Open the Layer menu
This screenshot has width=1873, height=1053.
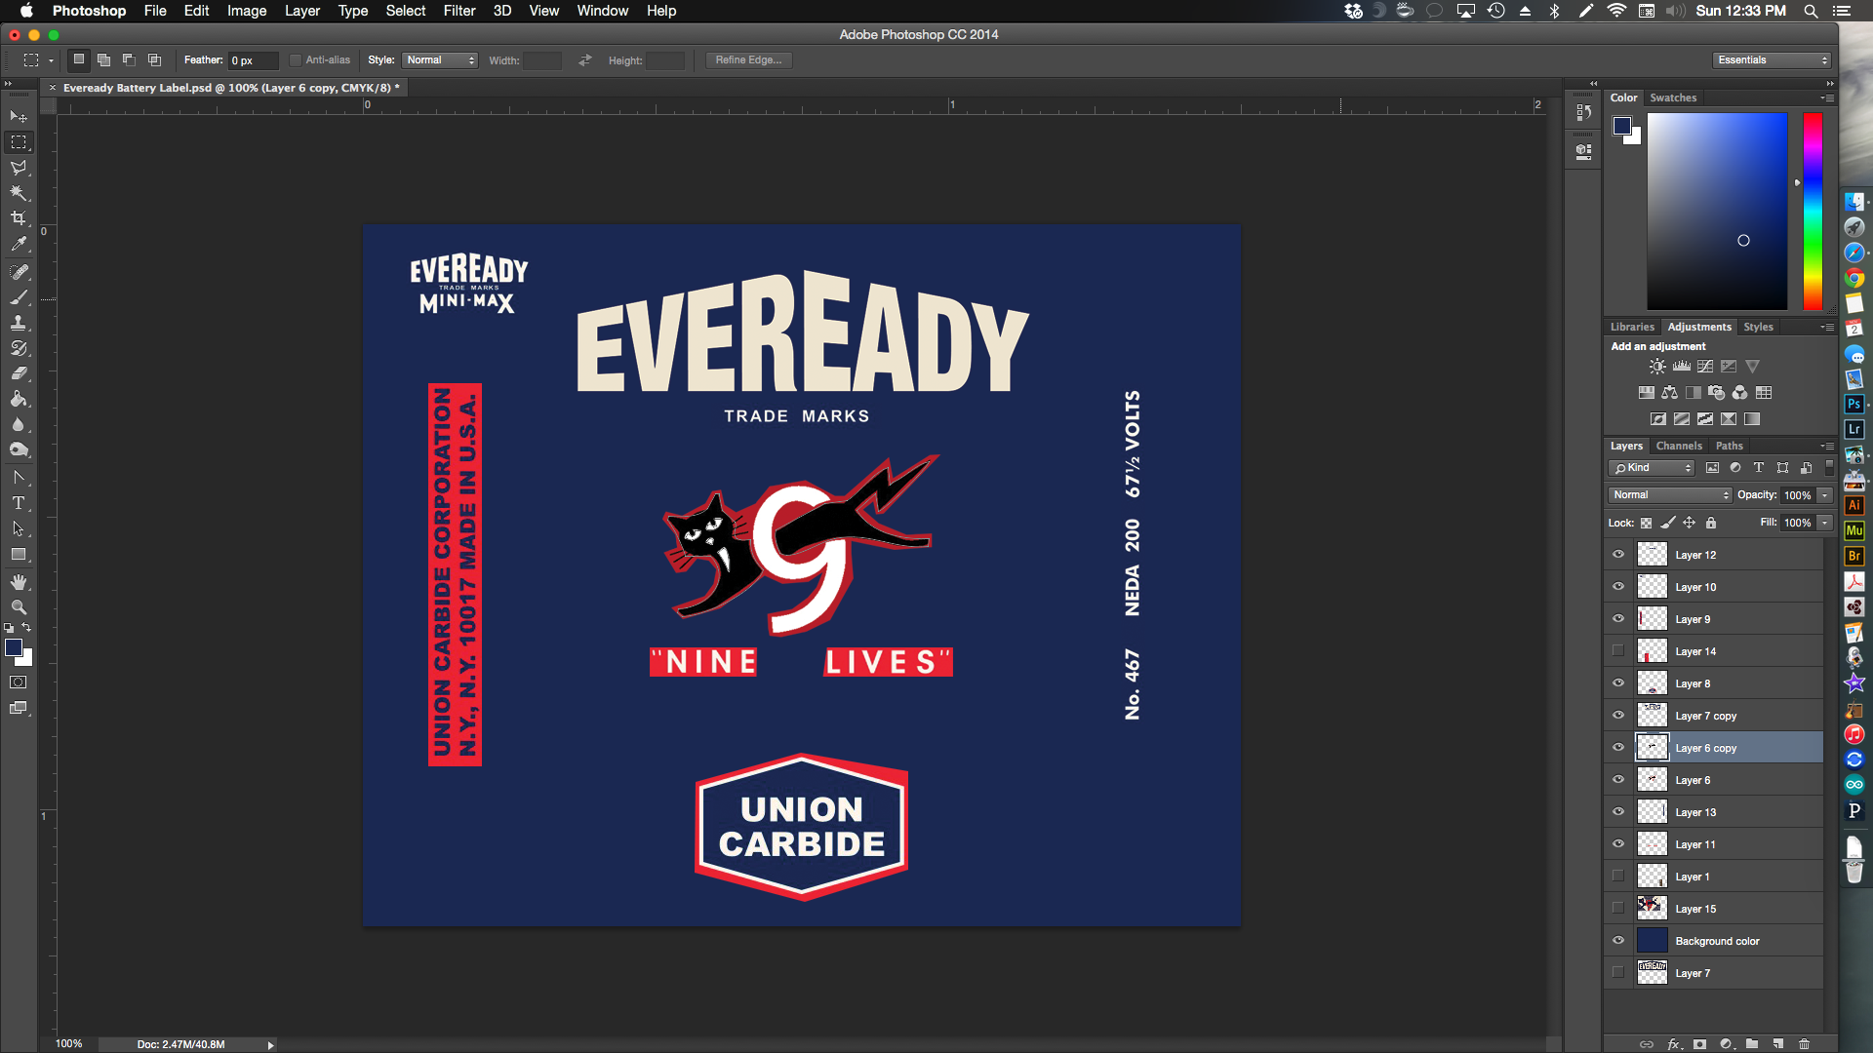pyautogui.click(x=302, y=11)
